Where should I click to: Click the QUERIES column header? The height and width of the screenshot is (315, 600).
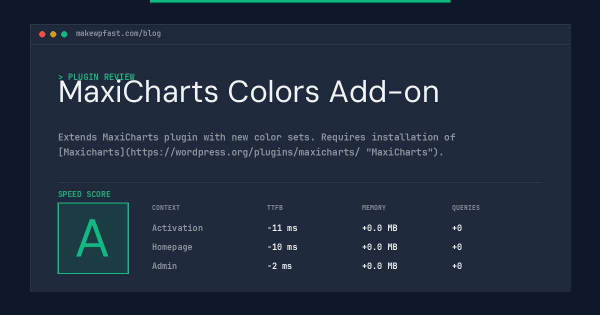coord(466,208)
